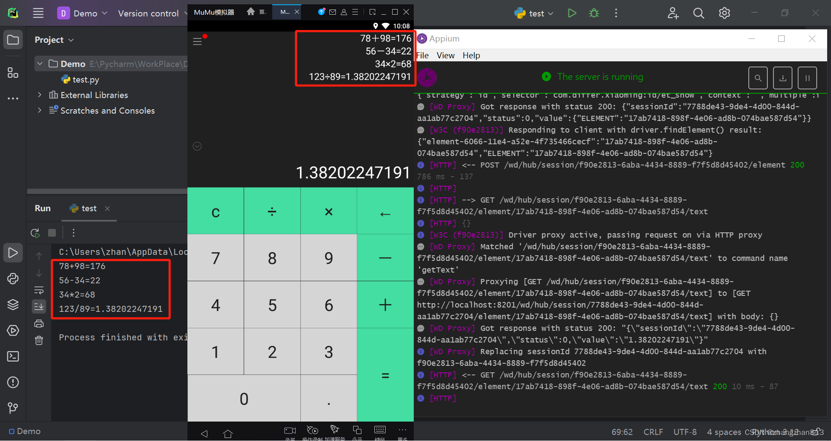
Task: Tap the calculator divide key
Action: click(272, 211)
